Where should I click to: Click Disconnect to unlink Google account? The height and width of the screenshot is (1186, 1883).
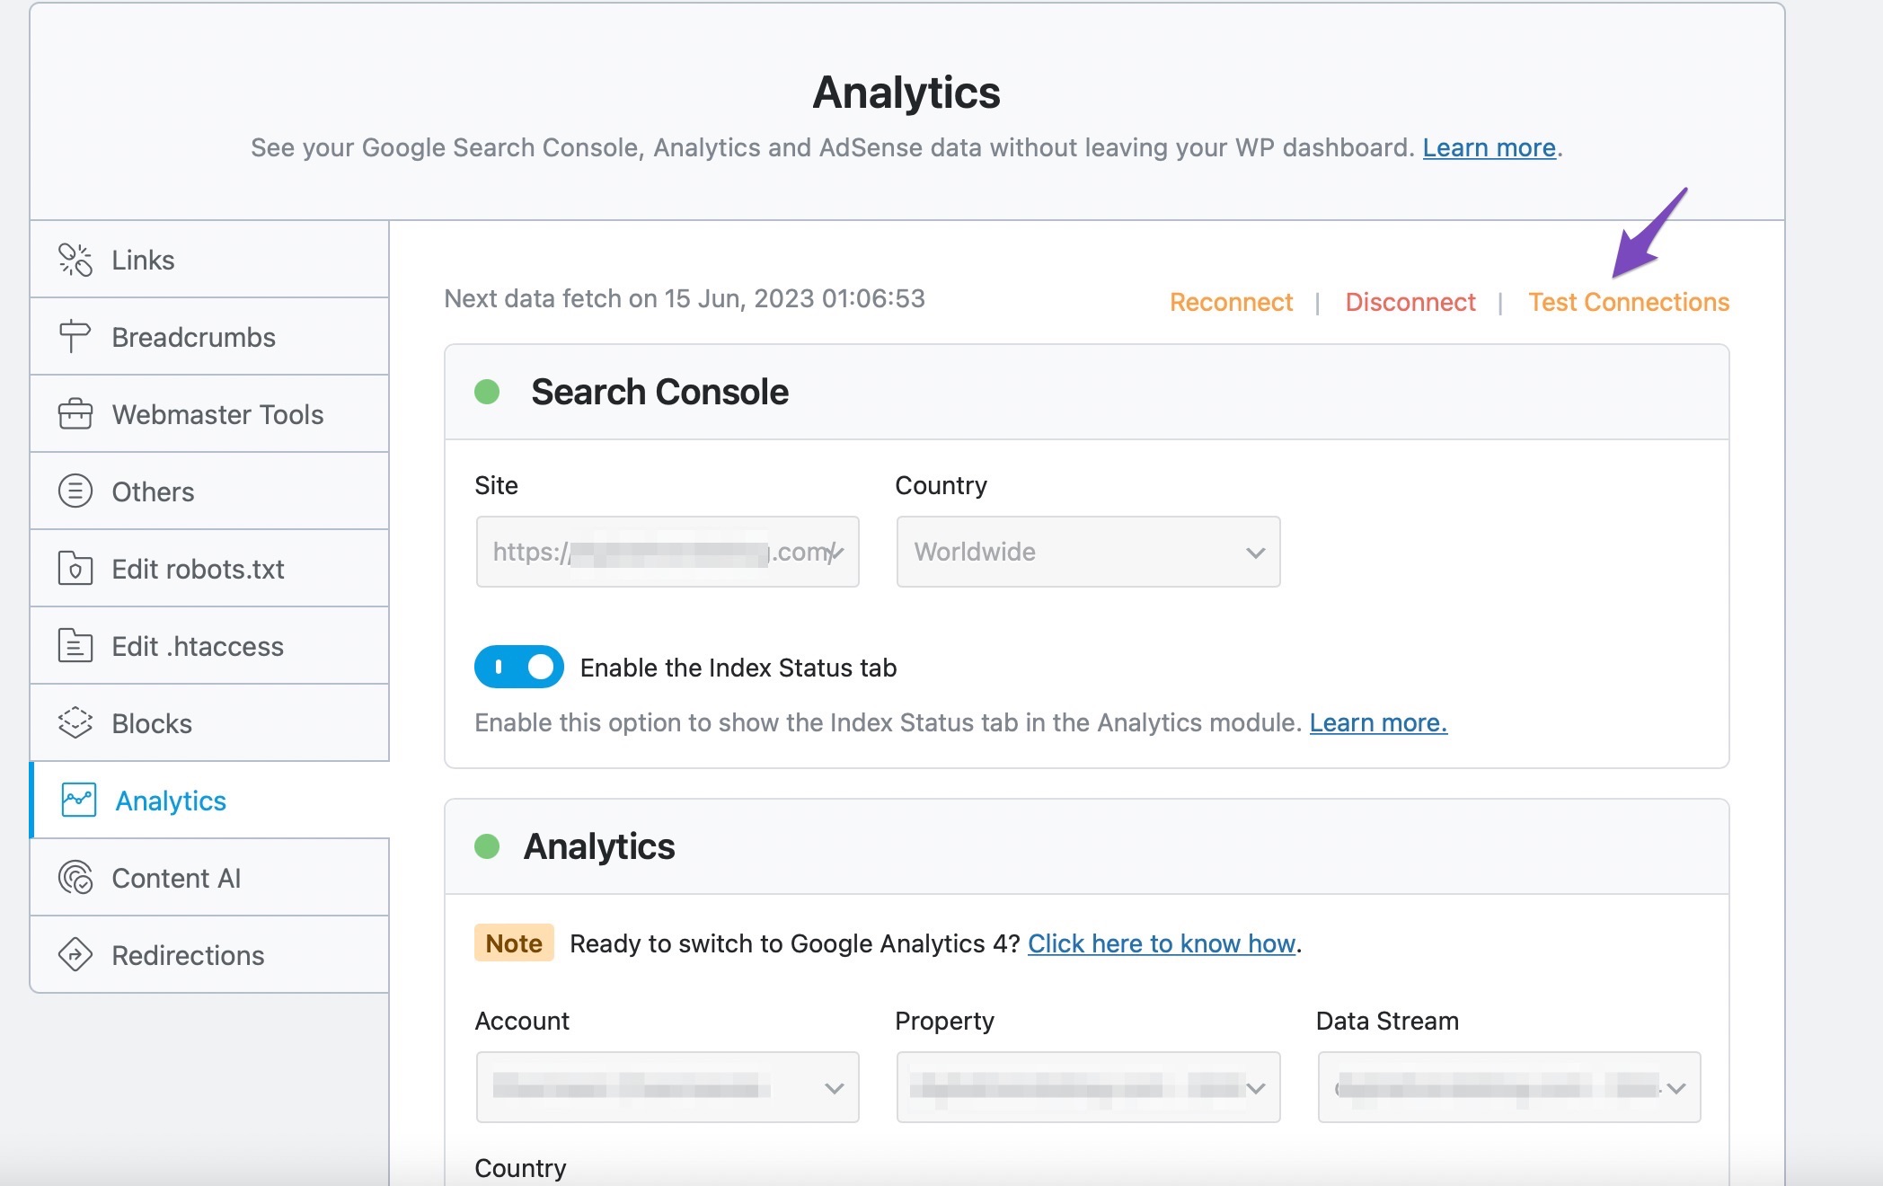click(x=1410, y=301)
